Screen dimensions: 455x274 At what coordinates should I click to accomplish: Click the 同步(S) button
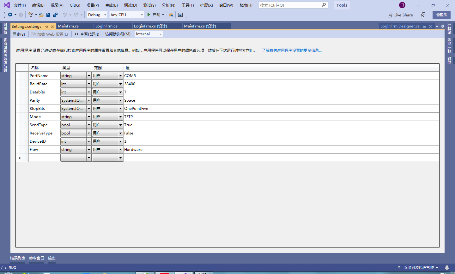tap(19, 34)
